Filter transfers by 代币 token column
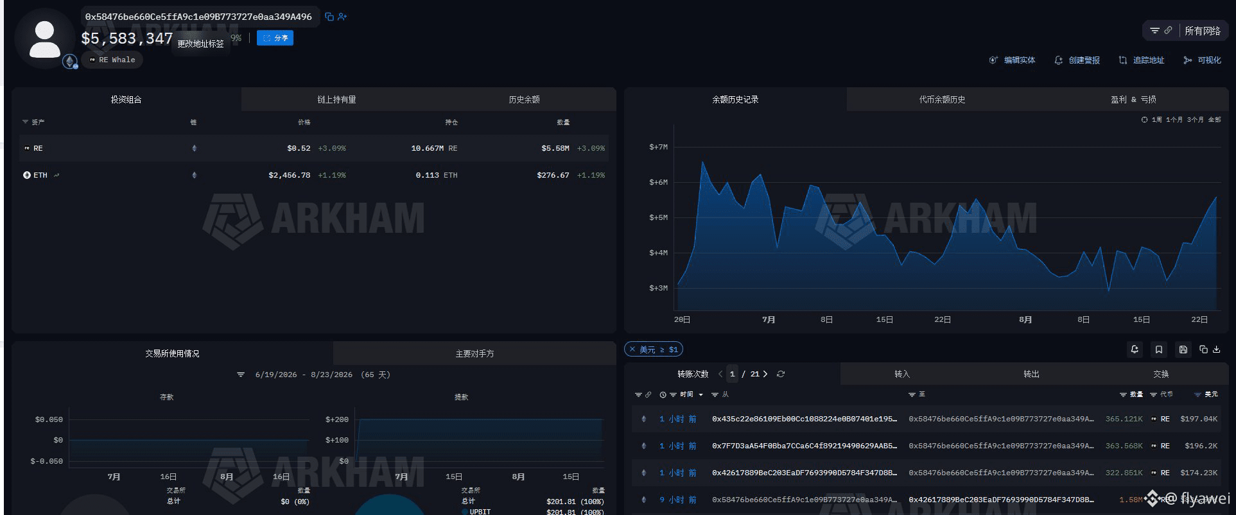1236x515 pixels. [1162, 394]
